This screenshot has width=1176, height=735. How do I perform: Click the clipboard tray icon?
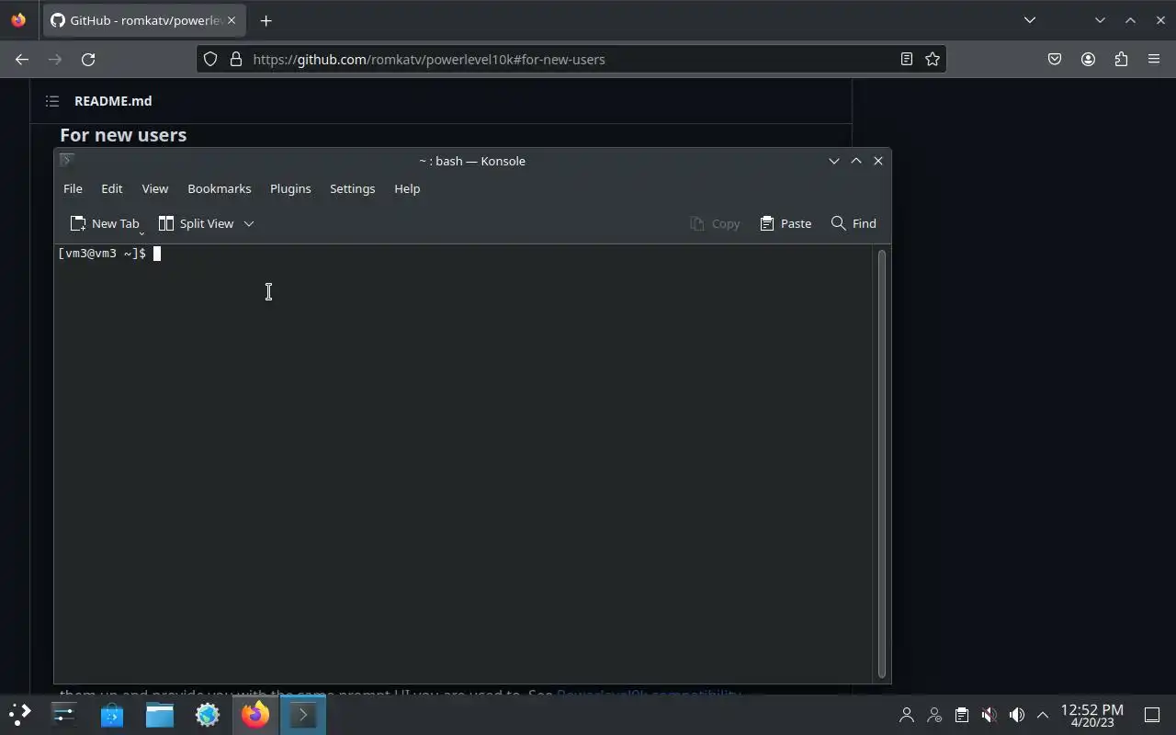point(961,715)
